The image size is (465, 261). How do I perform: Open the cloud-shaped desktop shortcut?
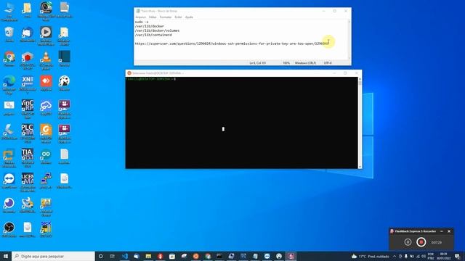tap(46, 107)
